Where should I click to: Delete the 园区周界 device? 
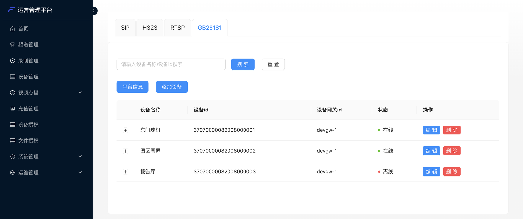(x=452, y=151)
